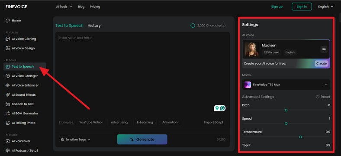The width and height of the screenshot is (341, 156).
Task: Click the FineVoice TTS Max model icon
Action: 248,85
